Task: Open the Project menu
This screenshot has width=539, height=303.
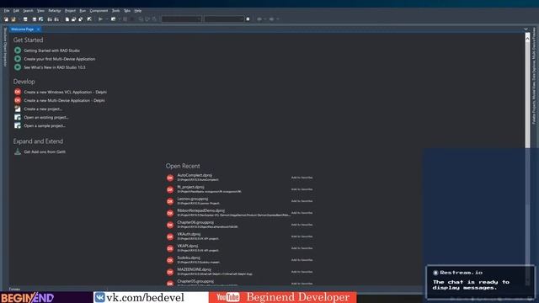Action: 70,11
